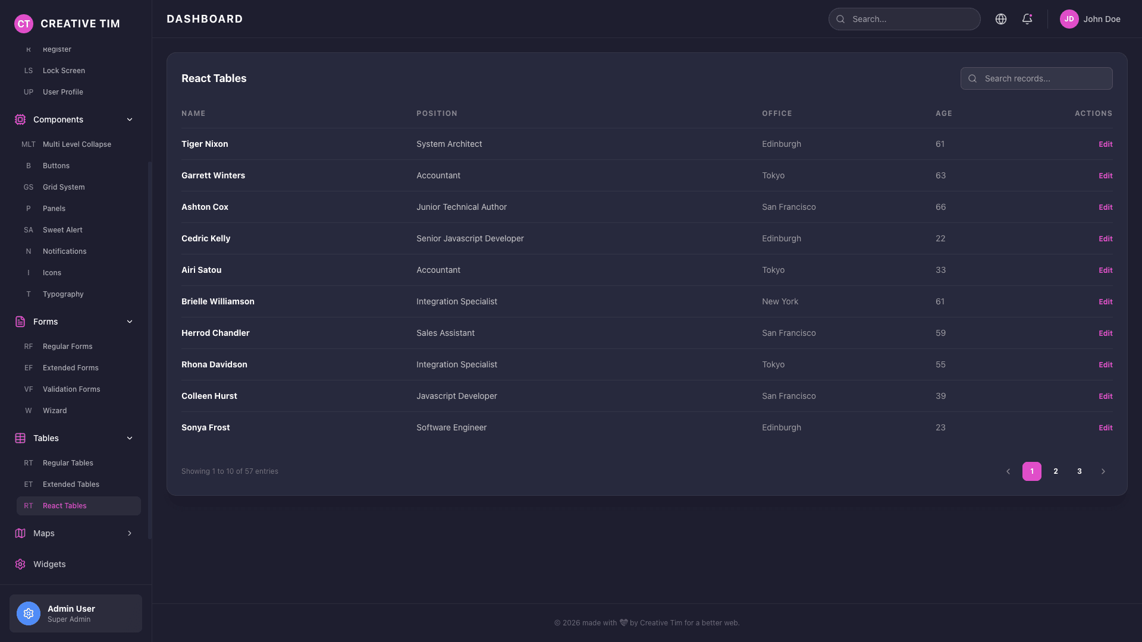
Task: Go to page 2 of the table
Action: pos(1056,471)
